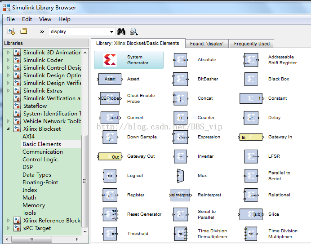Expand the Vehicle Network Toolbox library

(x=8, y=121)
